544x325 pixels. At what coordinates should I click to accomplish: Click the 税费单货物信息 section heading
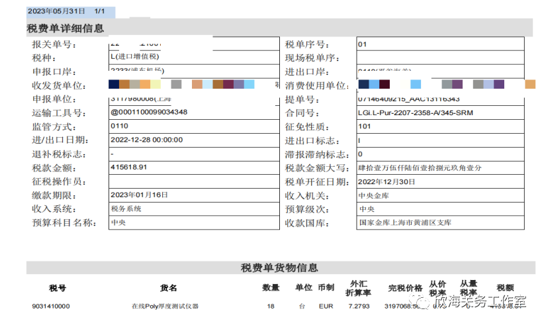(x=279, y=267)
